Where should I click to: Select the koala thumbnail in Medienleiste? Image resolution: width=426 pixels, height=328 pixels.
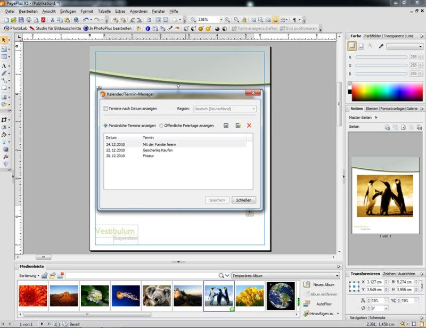[157, 296]
